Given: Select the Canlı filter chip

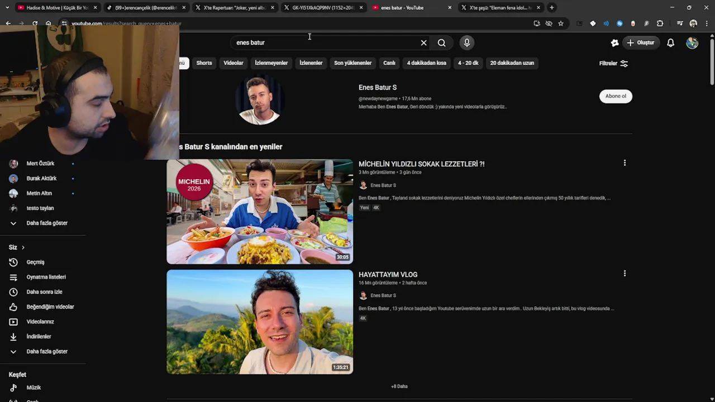Looking at the screenshot, I should [x=389, y=63].
